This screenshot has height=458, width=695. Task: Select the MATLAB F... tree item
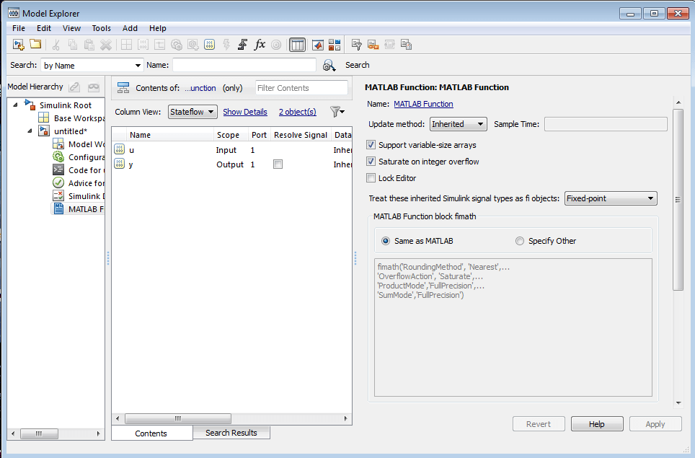79,209
